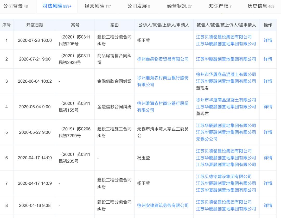281x218 pixels.
Task: Open 详情 for case (2020)苏0311民初2939号
Action: (x=268, y=59)
